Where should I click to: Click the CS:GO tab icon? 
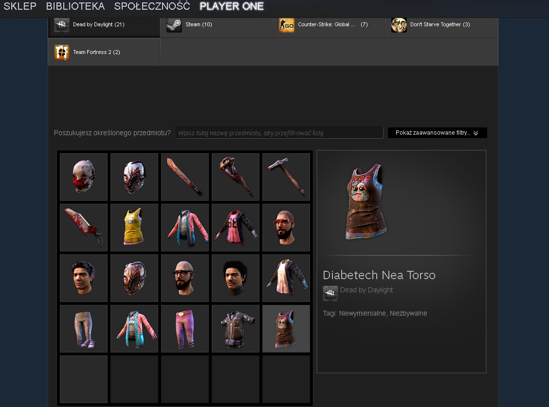[286, 25]
